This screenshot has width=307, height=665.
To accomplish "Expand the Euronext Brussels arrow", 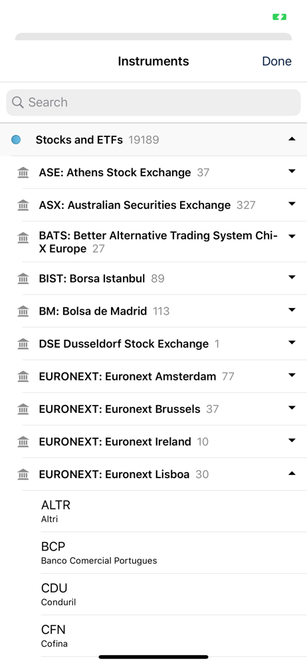I will click(x=292, y=408).
